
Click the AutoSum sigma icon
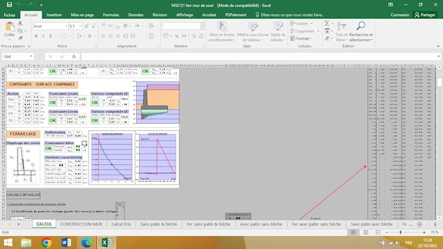point(327,23)
